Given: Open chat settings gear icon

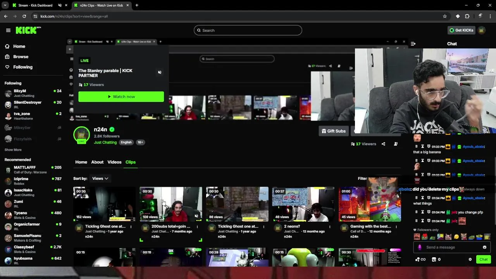Looking at the screenshot, I should click(470, 259).
